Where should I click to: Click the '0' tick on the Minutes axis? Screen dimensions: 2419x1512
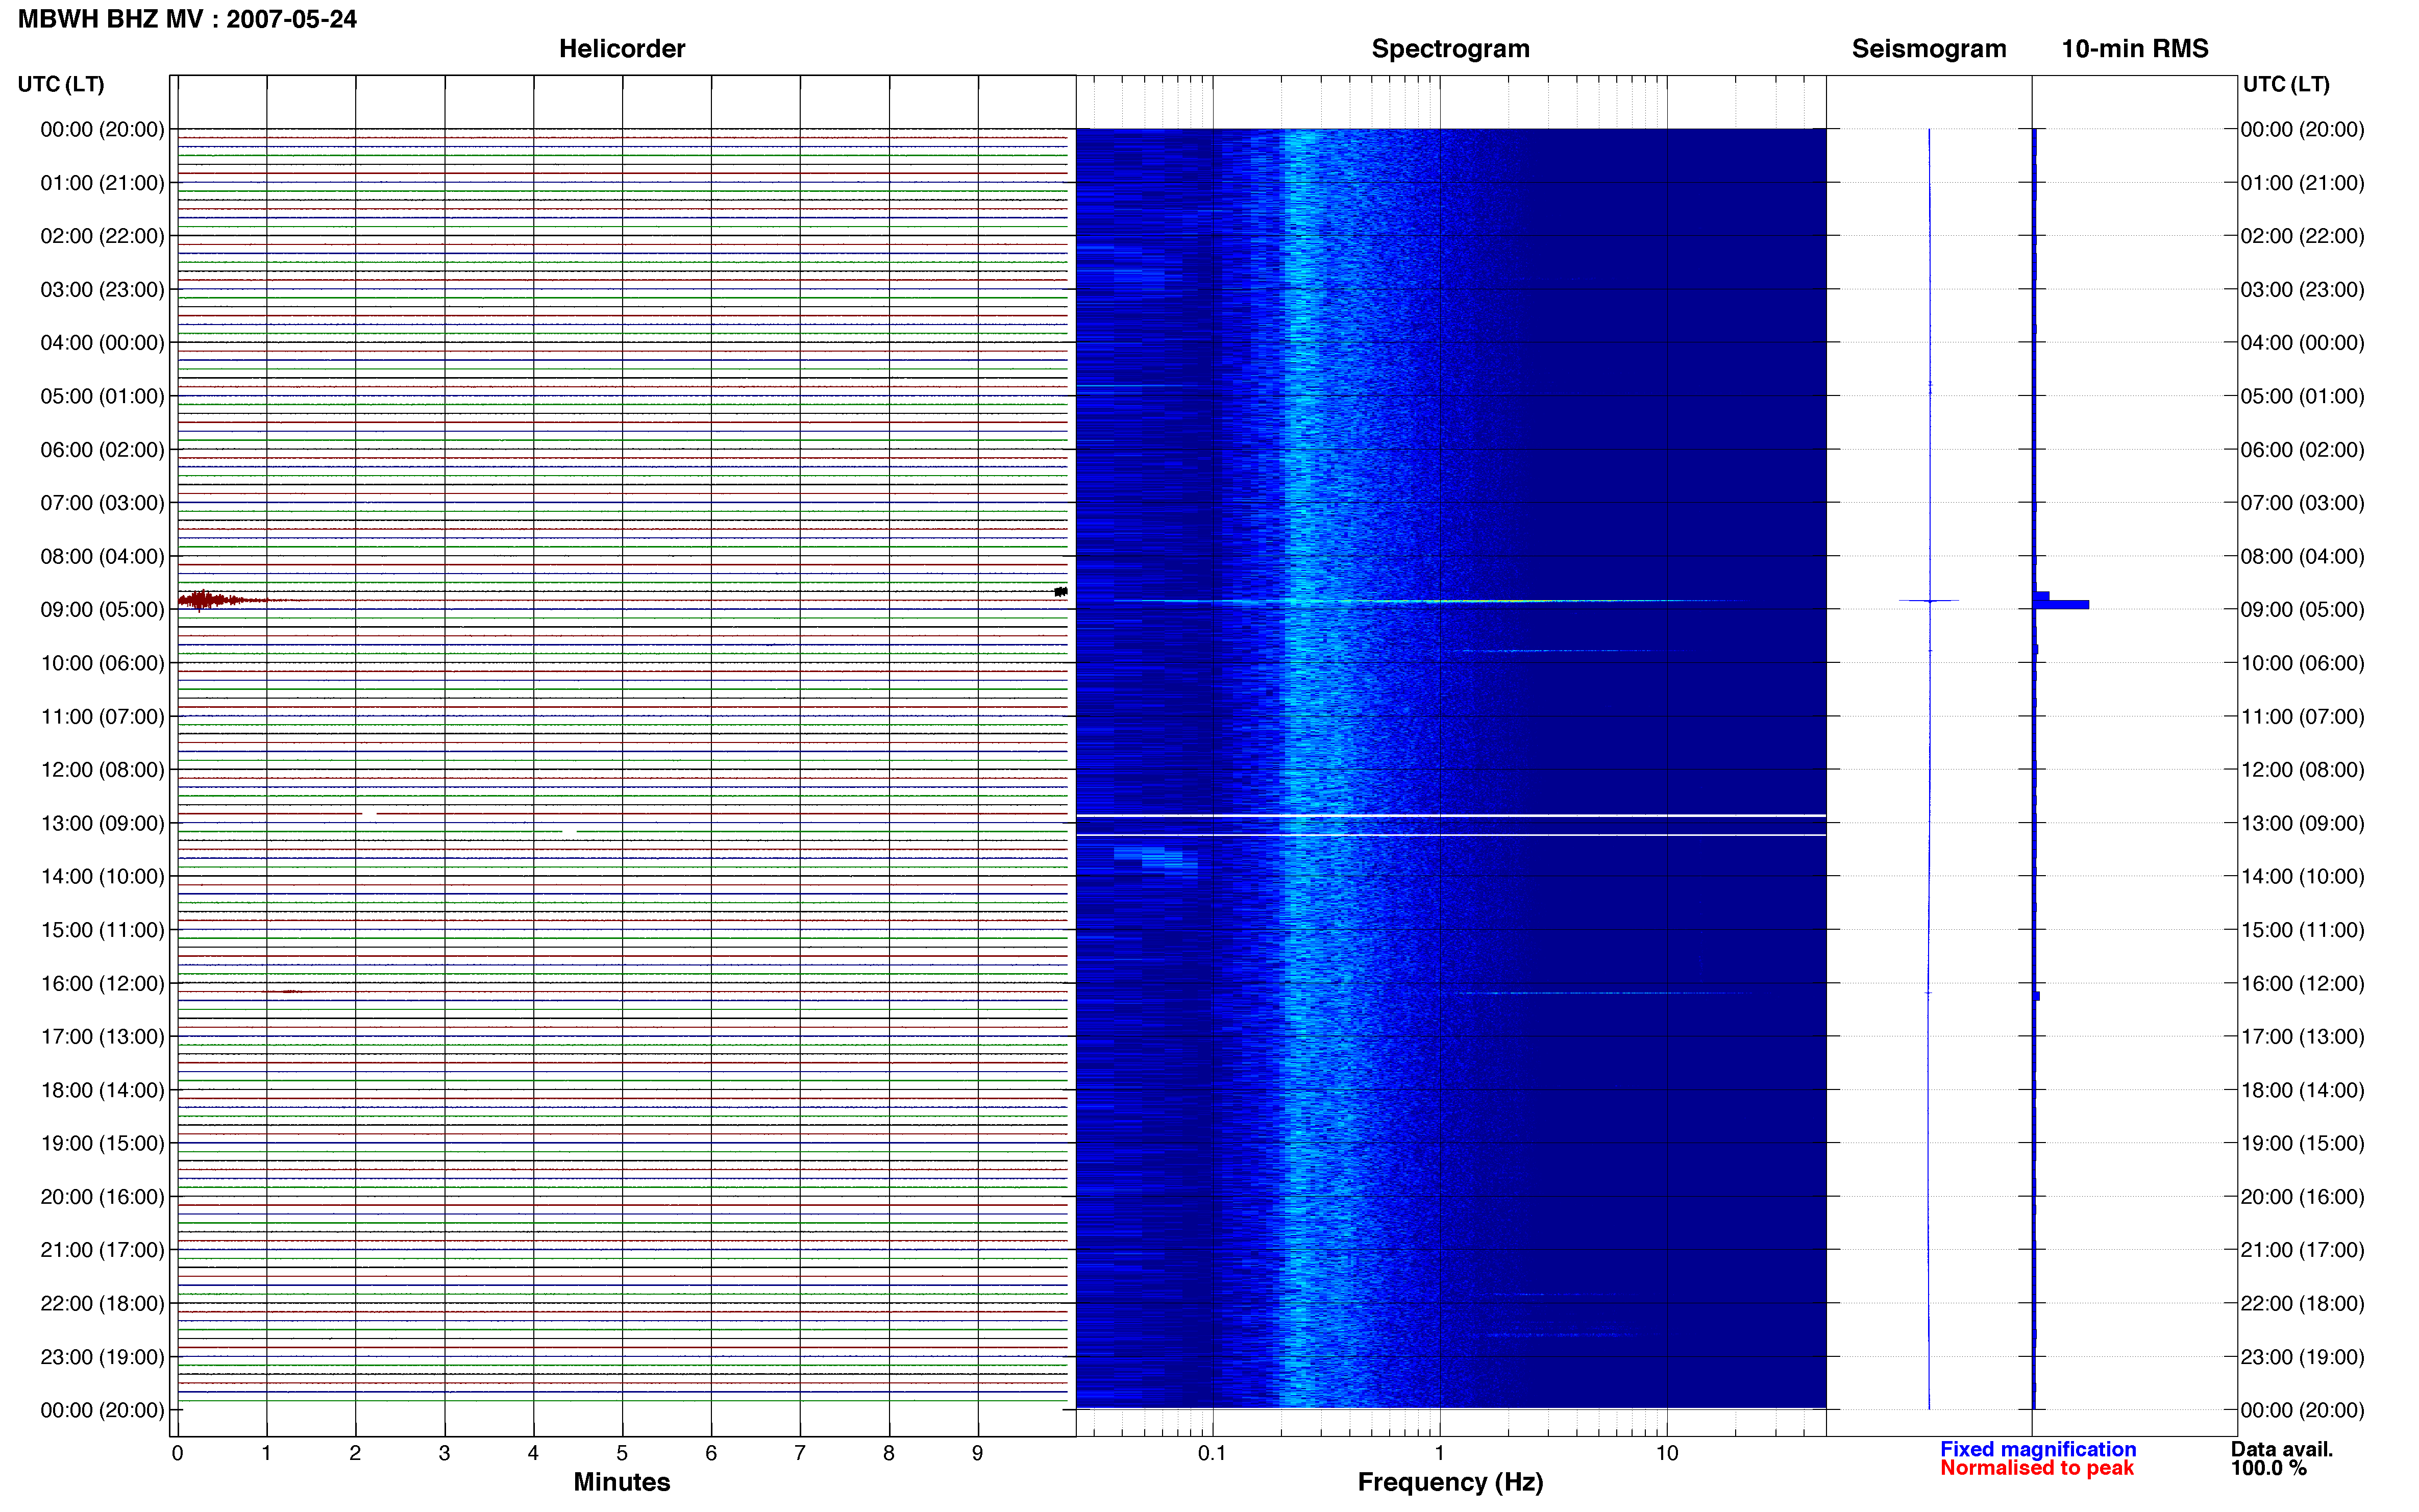(x=177, y=1454)
